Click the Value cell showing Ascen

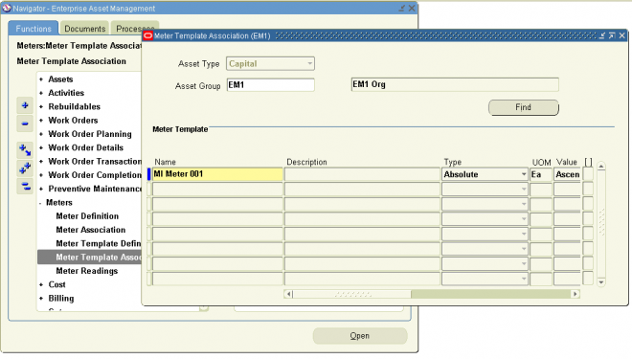567,174
